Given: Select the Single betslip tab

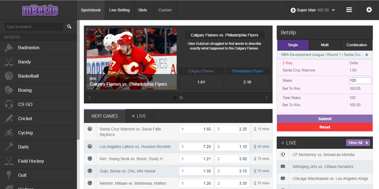Looking at the screenshot, I should coord(293,45).
